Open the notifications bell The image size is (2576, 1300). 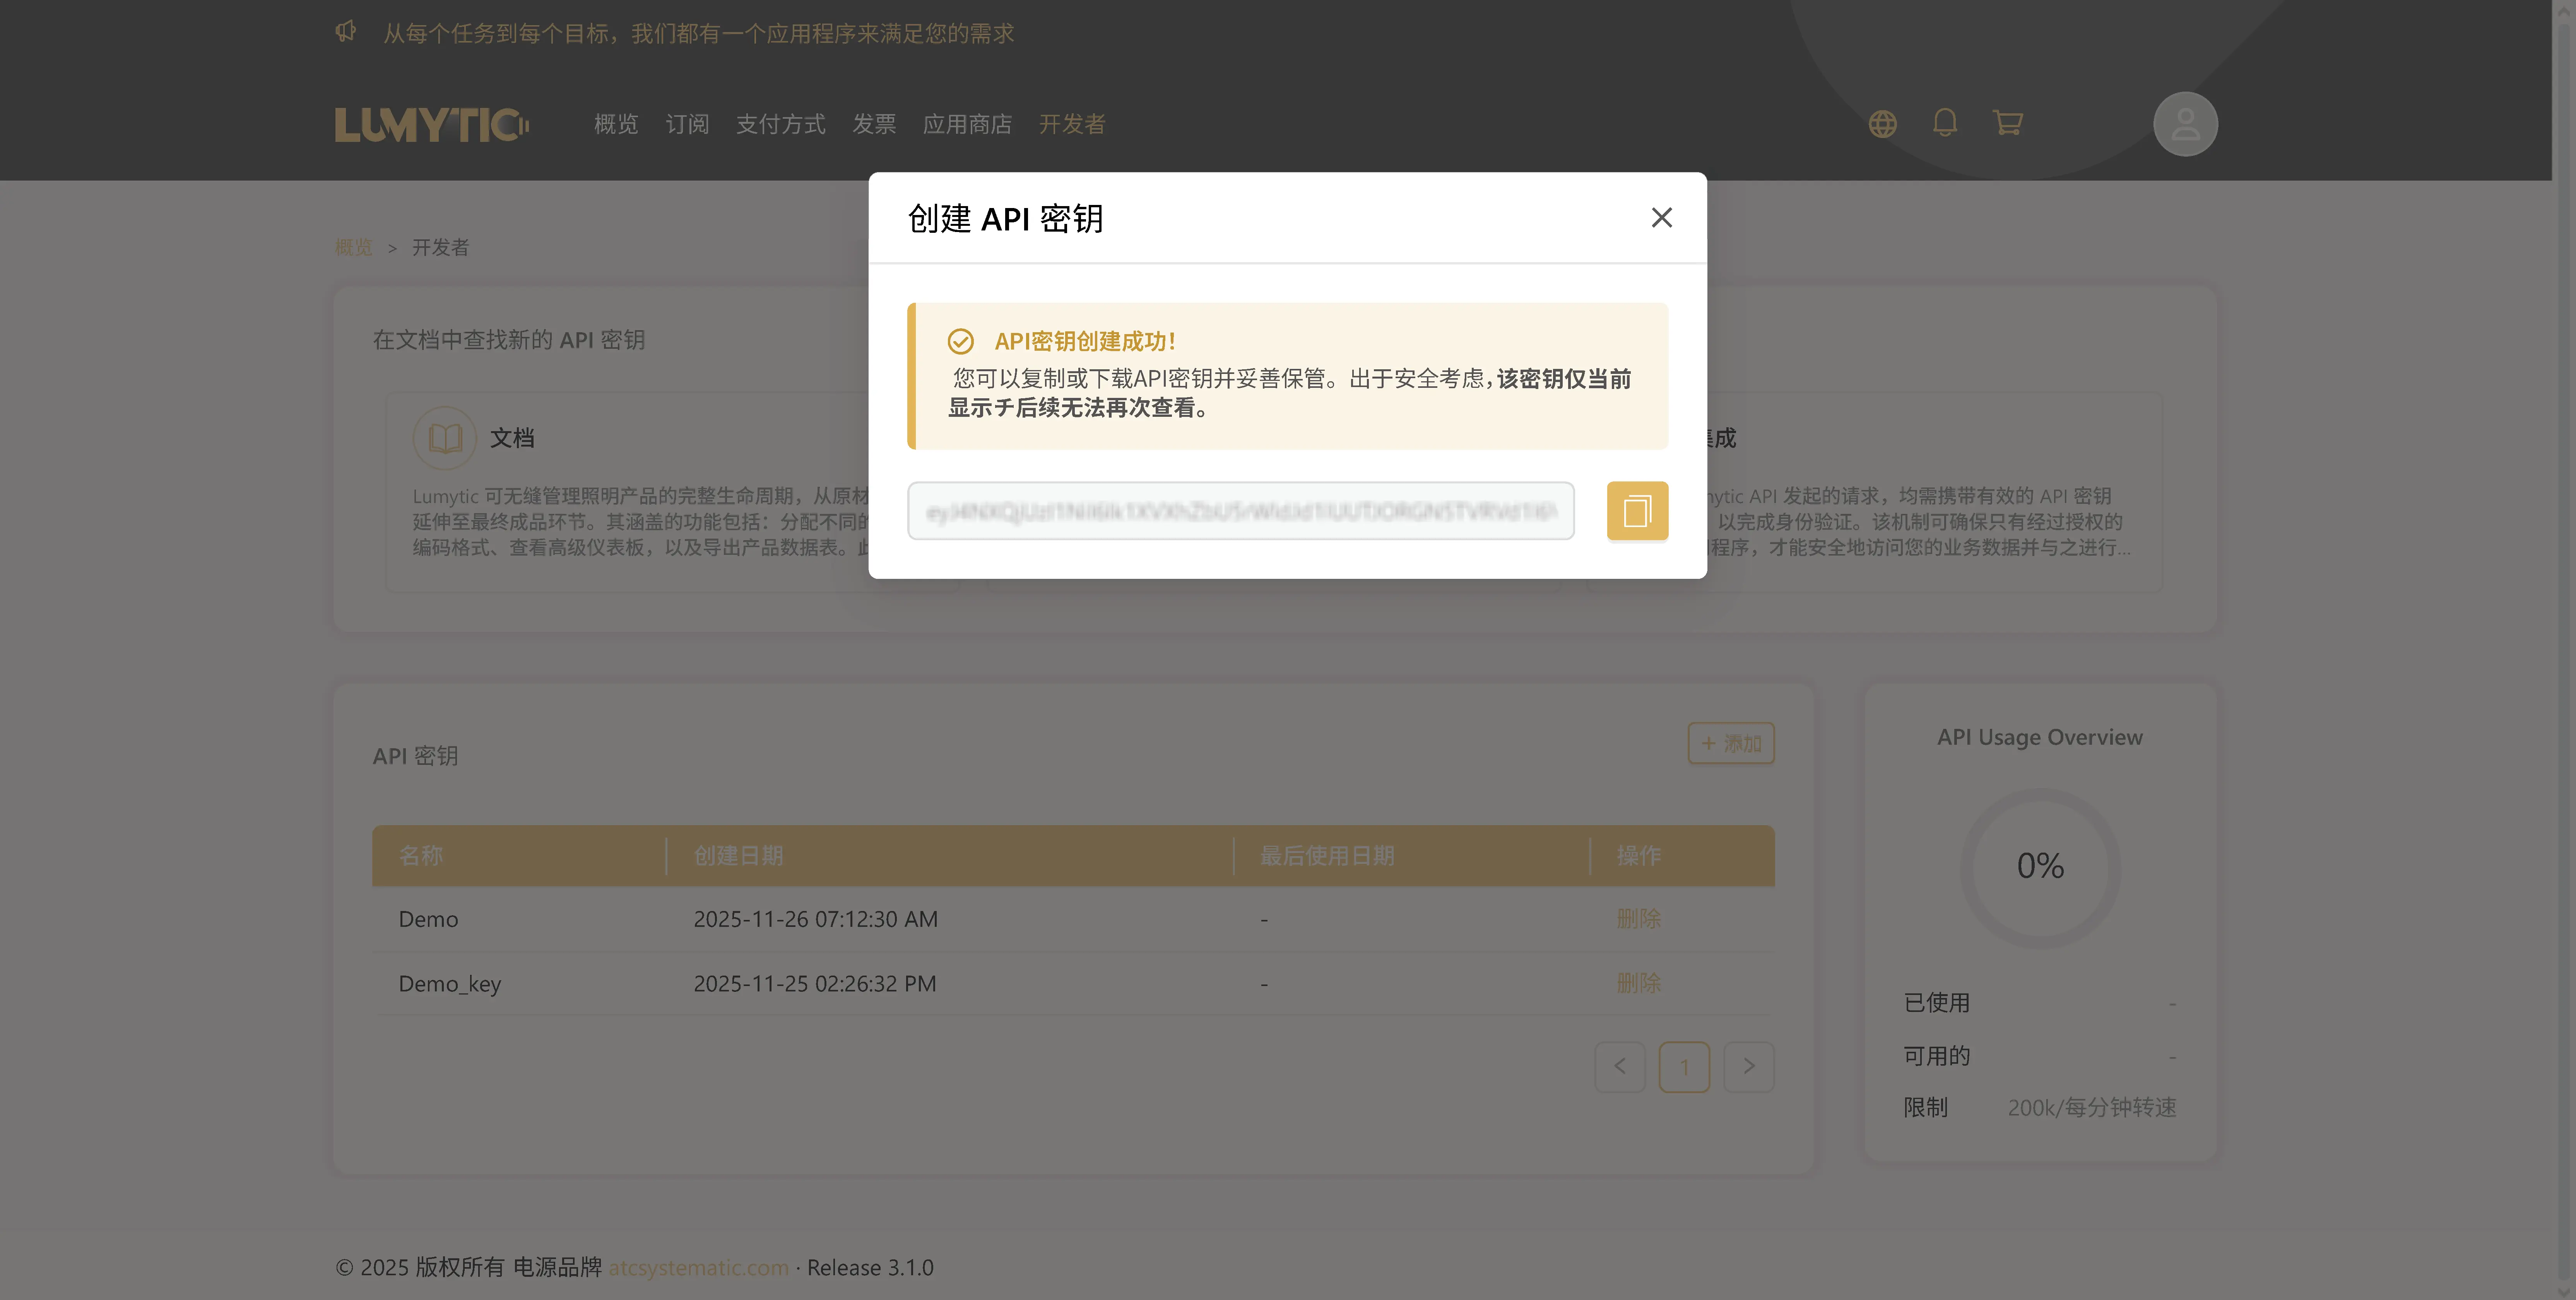pos(1945,123)
